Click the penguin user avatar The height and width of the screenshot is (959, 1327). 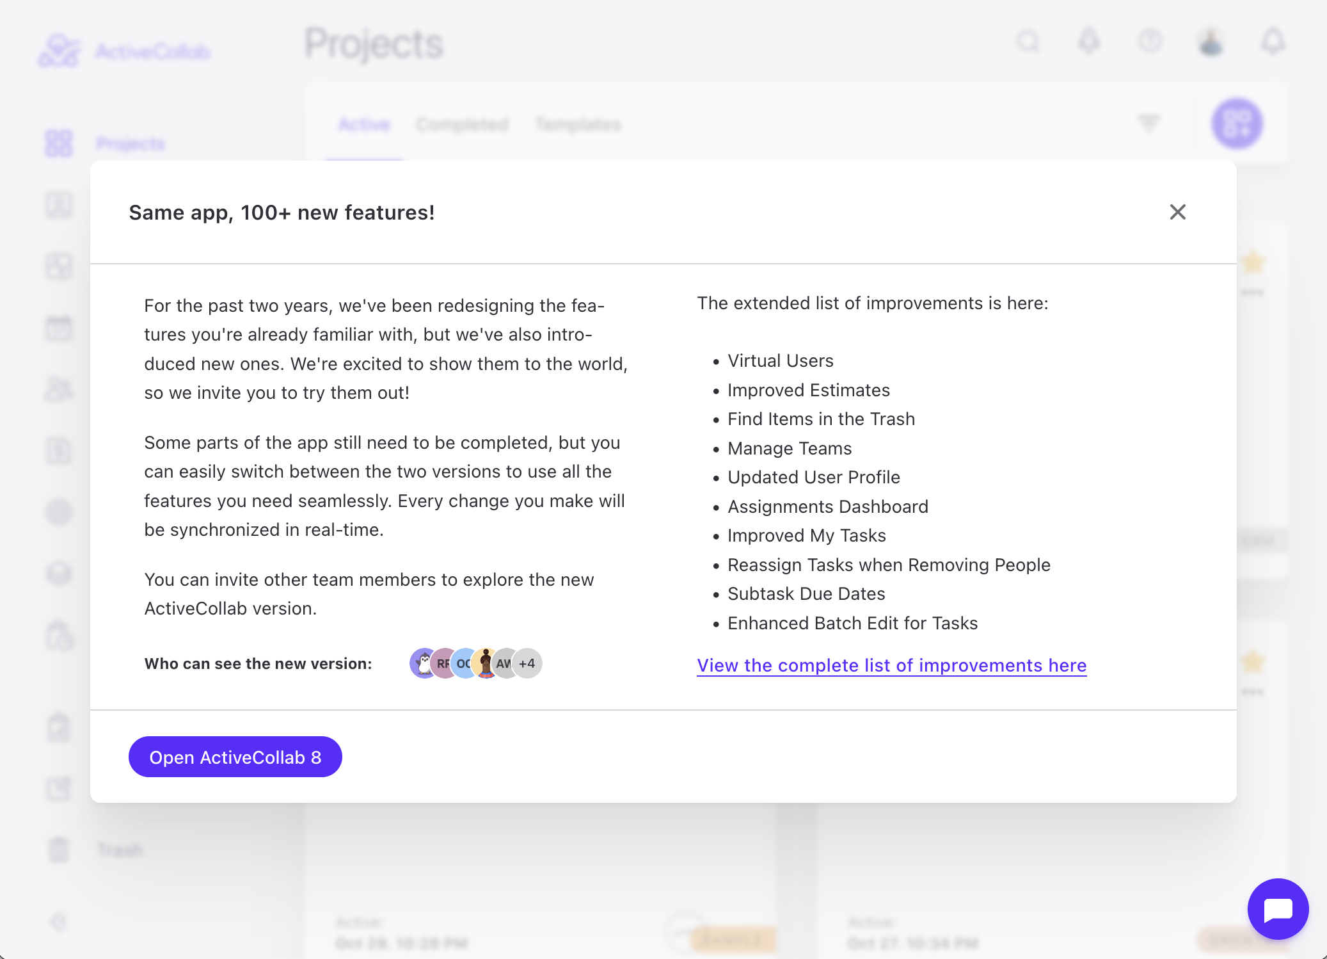tap(423, 663)
